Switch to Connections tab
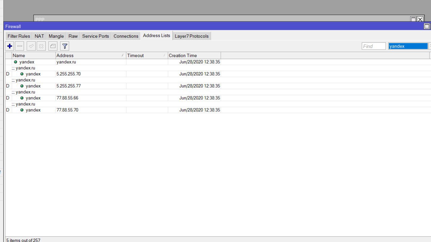Viewport: 431px width, 242px height. coord(126,36)
